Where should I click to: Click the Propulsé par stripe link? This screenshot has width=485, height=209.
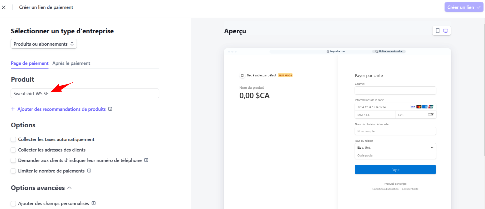tap(395, 184)
